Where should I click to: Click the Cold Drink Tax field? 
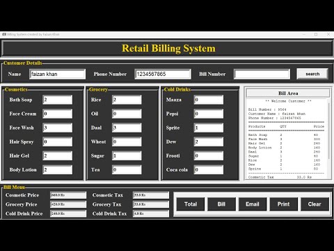(151, 213)
